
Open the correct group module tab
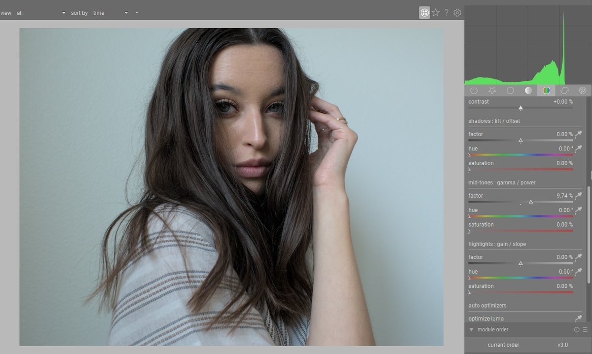(564, 90)
